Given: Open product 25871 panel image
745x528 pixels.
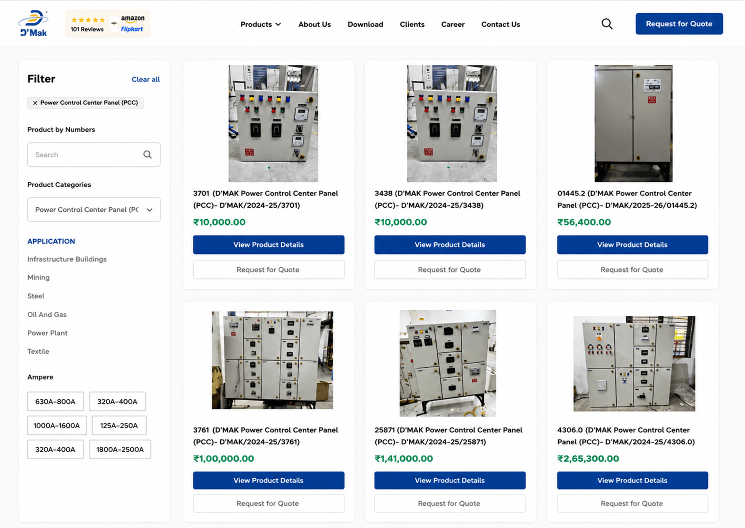Looking at the screenshot, I should pos(448,363).
